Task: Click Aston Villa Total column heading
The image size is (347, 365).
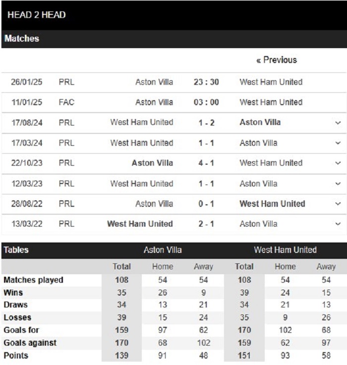Action: [122, 266]
